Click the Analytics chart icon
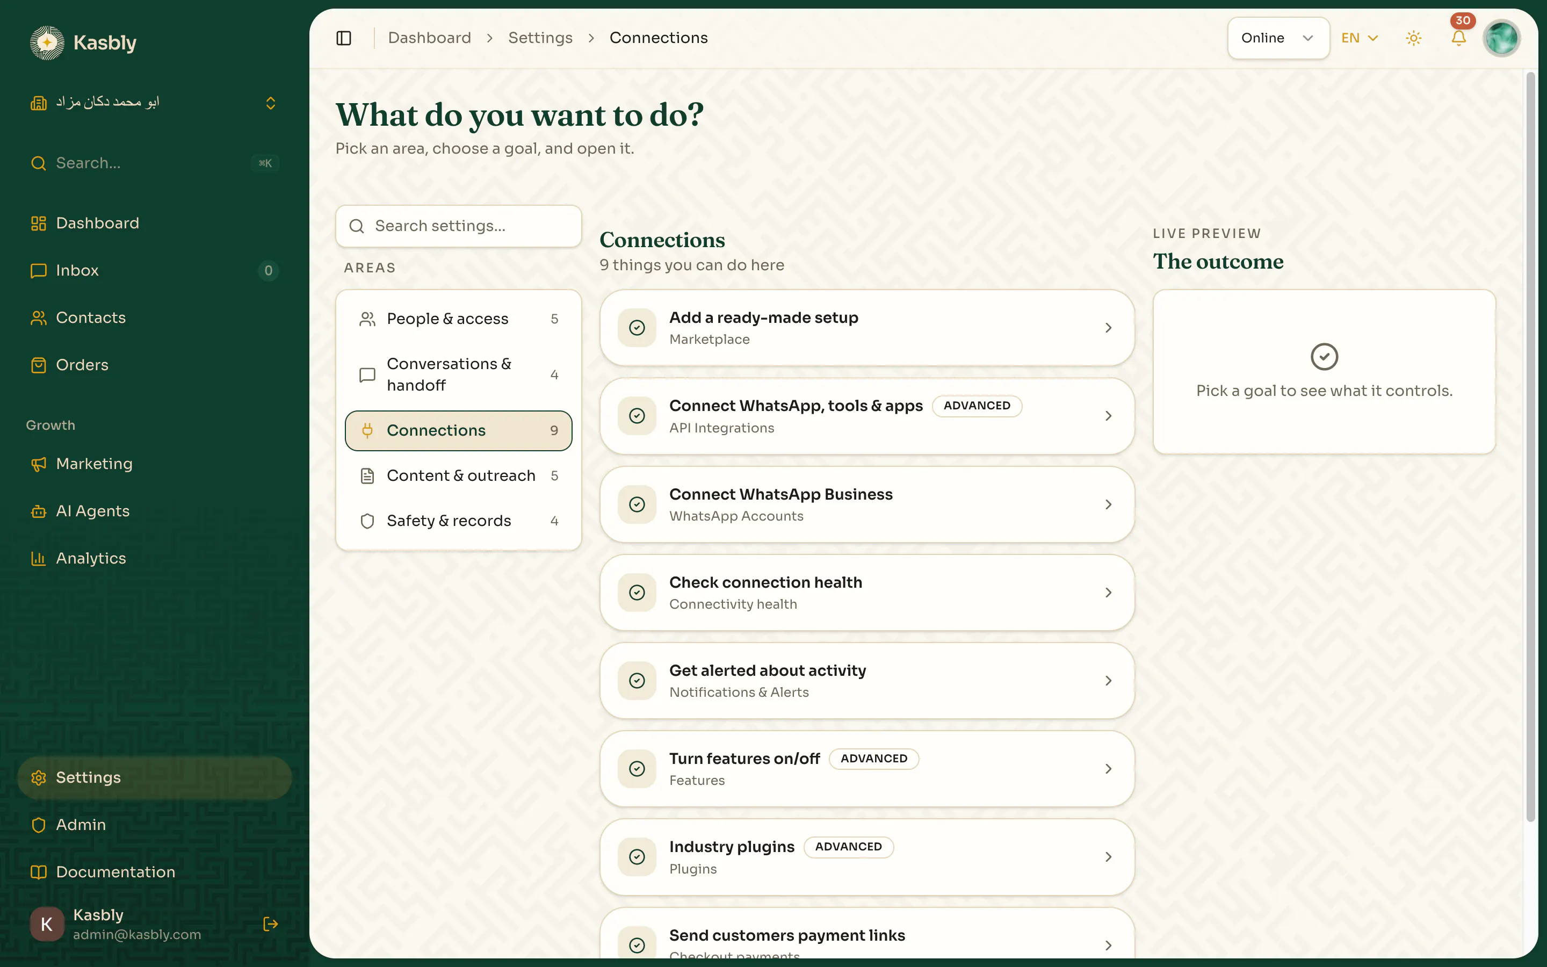The image size is (1547, 967). point(38,558)
